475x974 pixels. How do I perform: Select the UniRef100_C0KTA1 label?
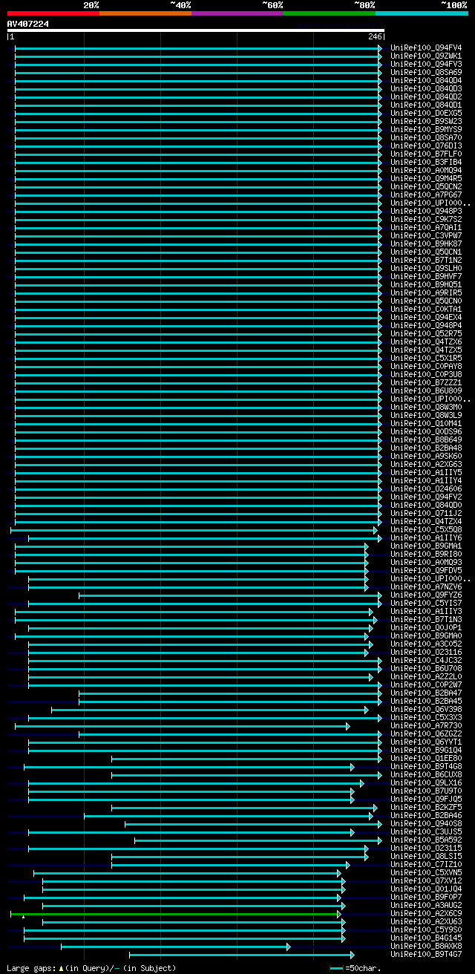(x=426, y=310)
